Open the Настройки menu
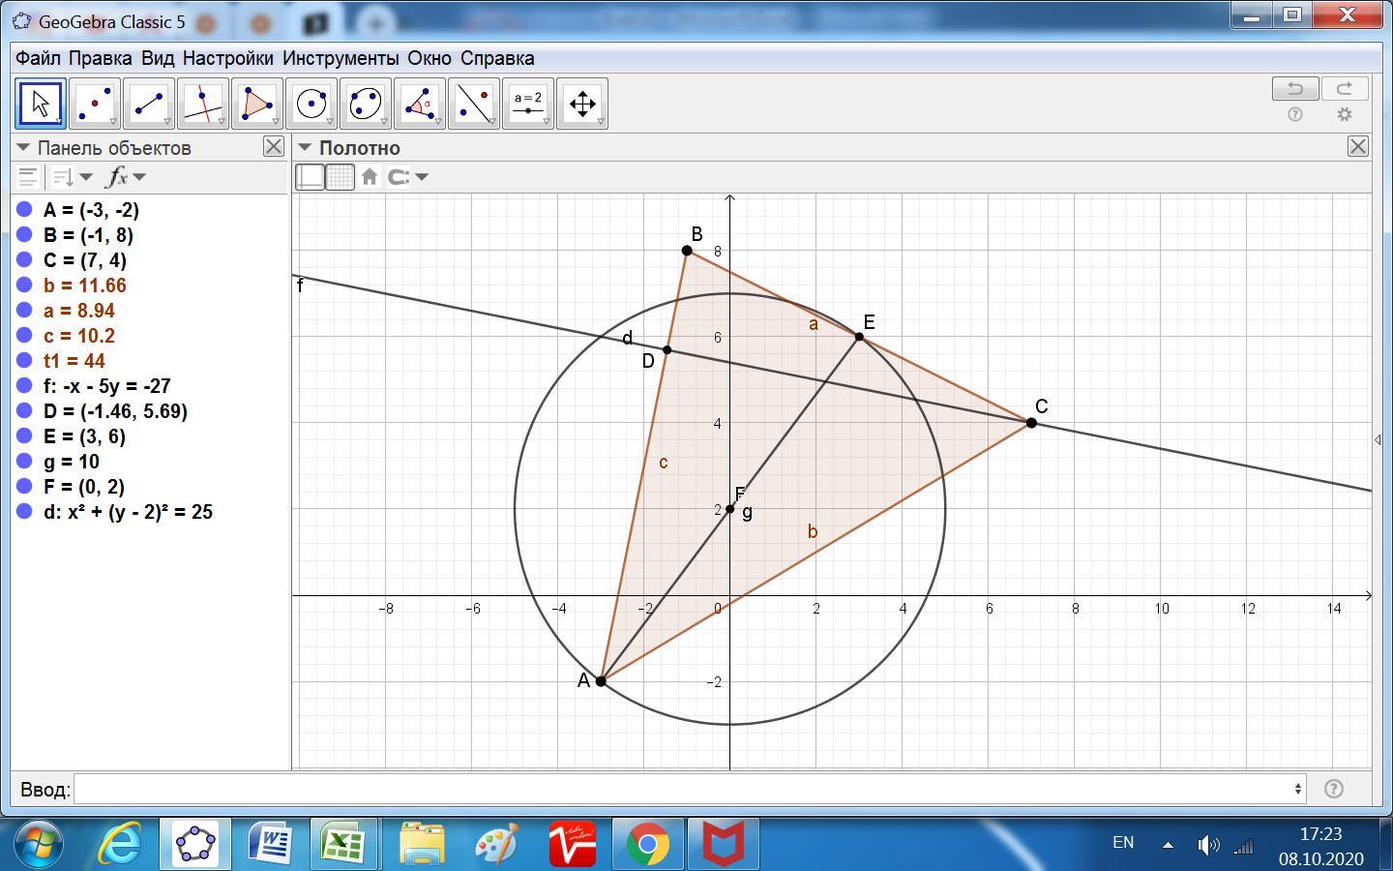1393x871 pixels. [228, 58]
